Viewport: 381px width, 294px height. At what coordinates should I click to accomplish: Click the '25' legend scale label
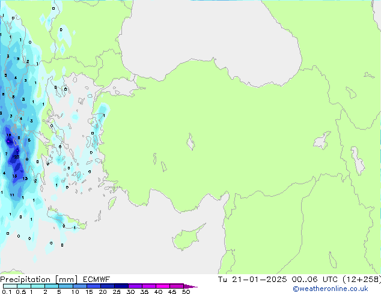117,292
